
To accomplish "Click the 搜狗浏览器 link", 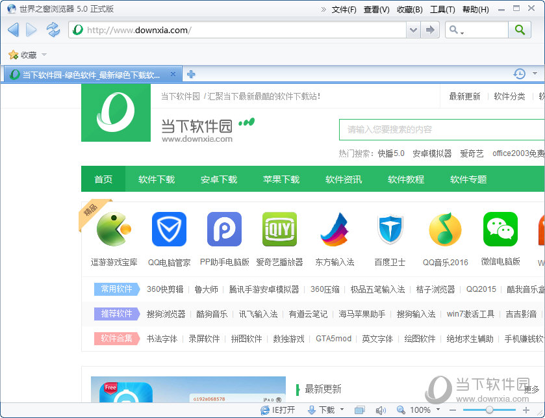I will pos(166,314).
